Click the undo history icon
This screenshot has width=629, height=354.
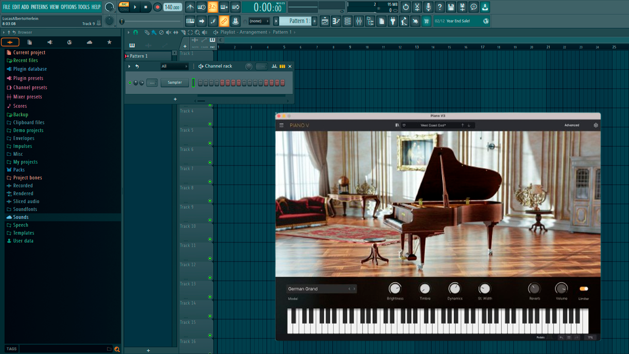point(406,7)
